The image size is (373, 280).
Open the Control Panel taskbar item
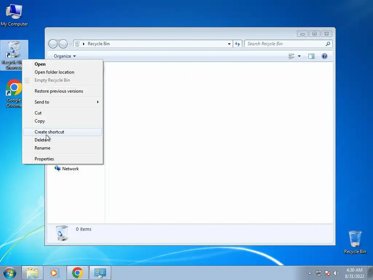[x=100, y=273]
